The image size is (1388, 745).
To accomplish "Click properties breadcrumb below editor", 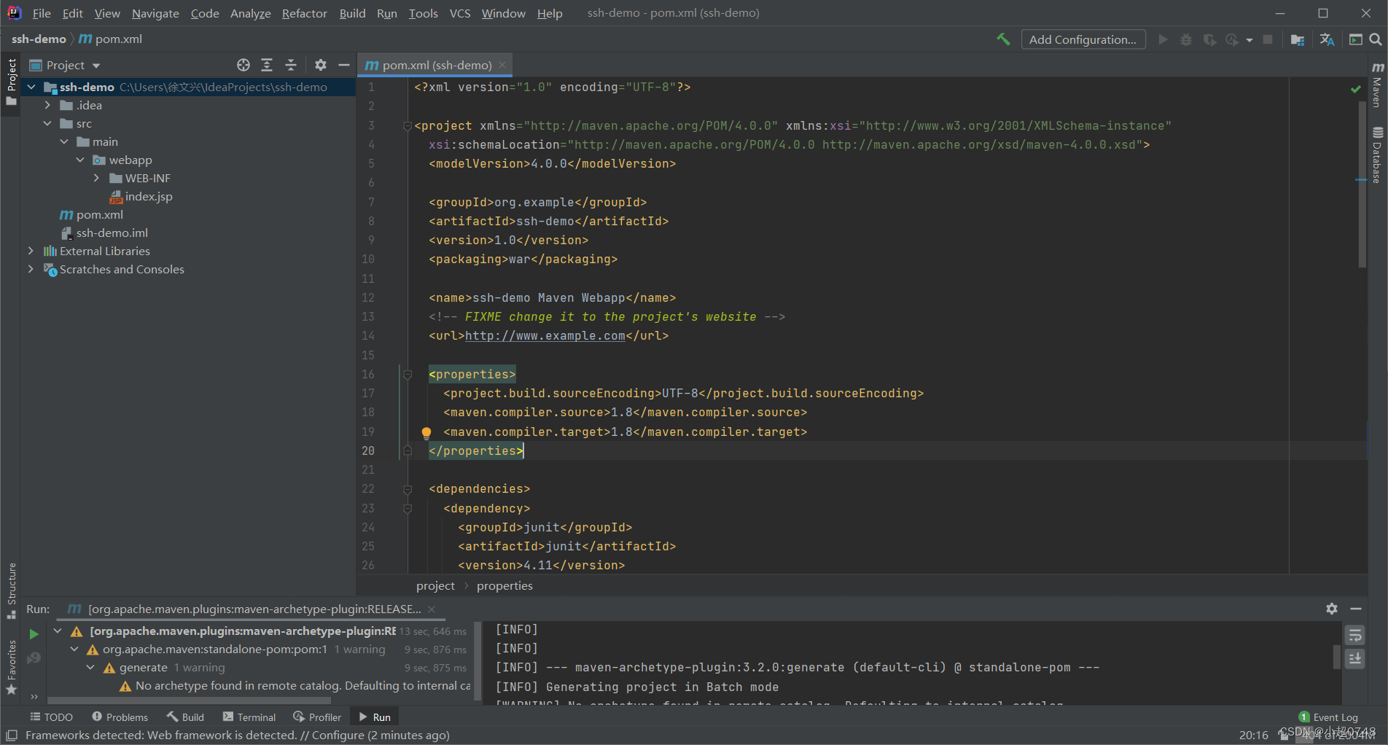I will point(504,586).
